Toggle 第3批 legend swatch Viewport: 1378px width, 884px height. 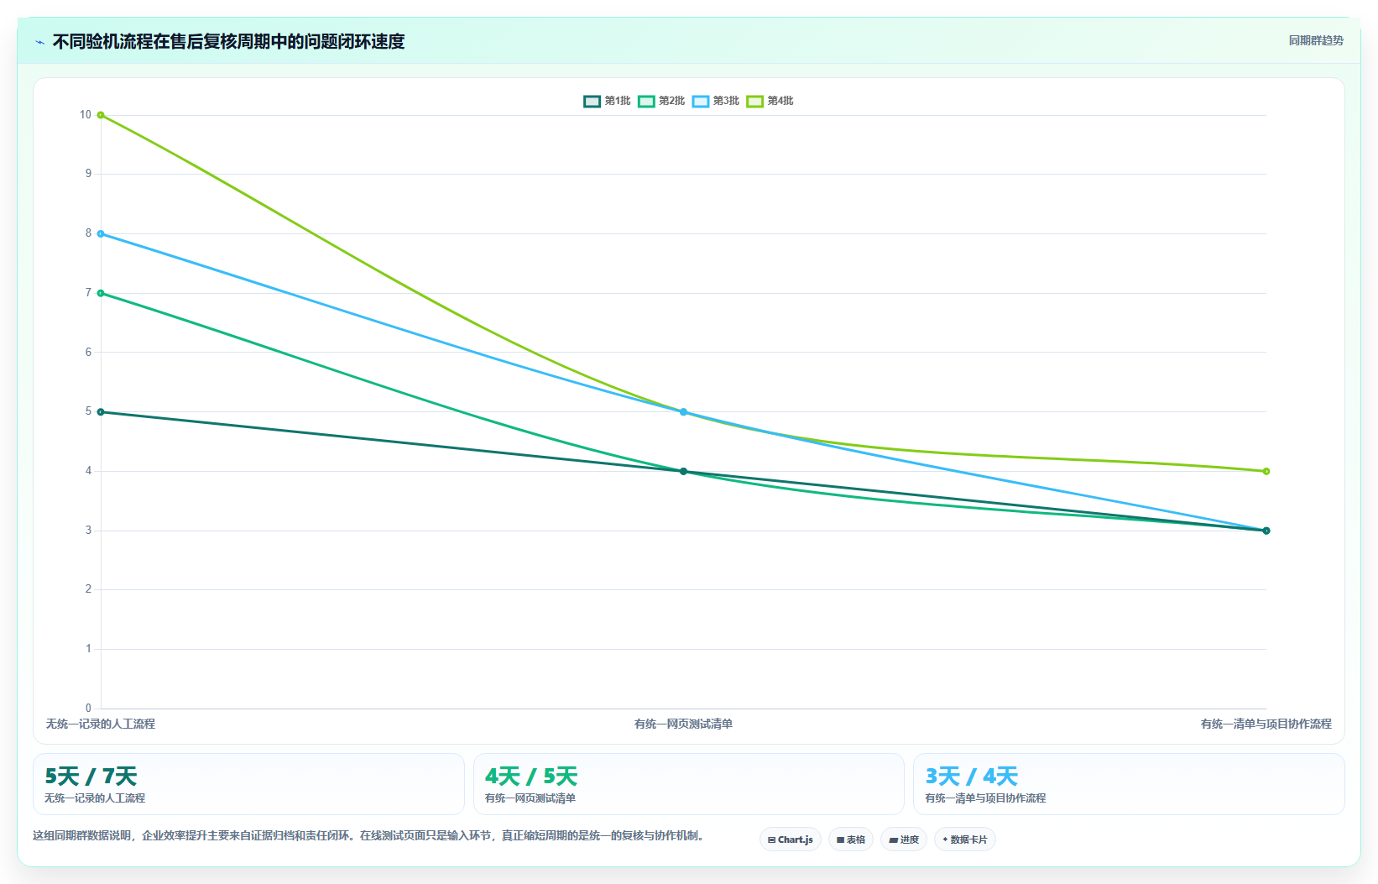click(x=701, y=101)
